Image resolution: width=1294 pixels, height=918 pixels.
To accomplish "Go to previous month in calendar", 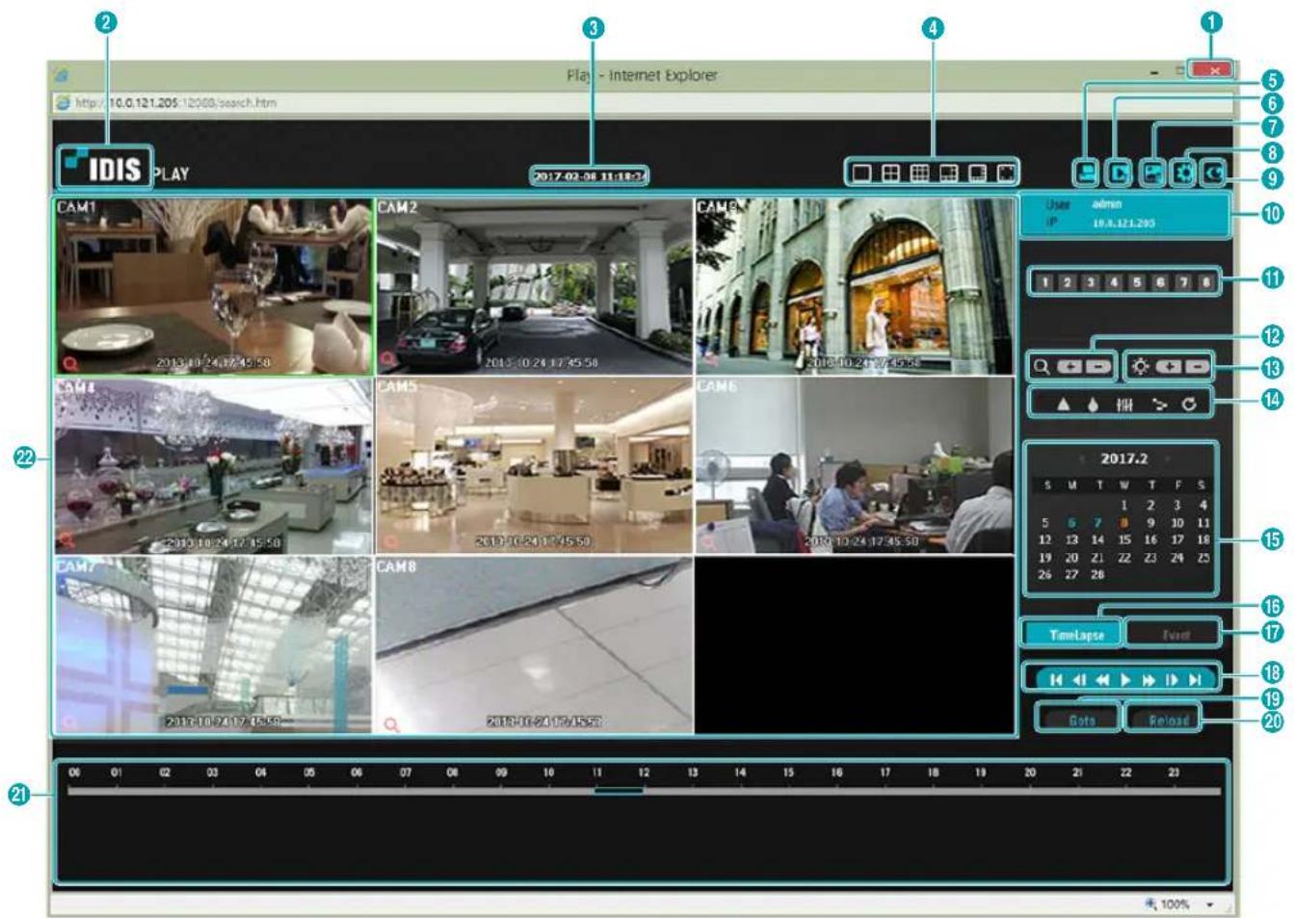I will point(1082,459).
